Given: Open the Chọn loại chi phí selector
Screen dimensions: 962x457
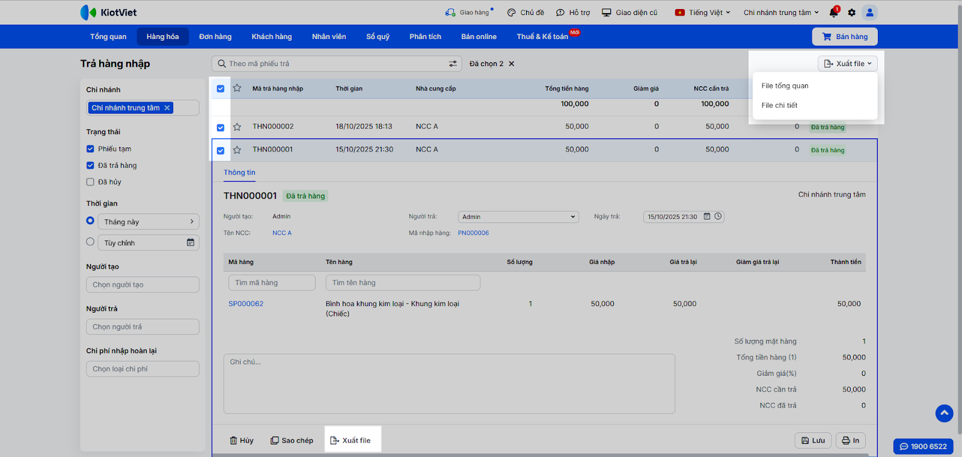Looking at the screenshot, I should click(x=142, y=369).
